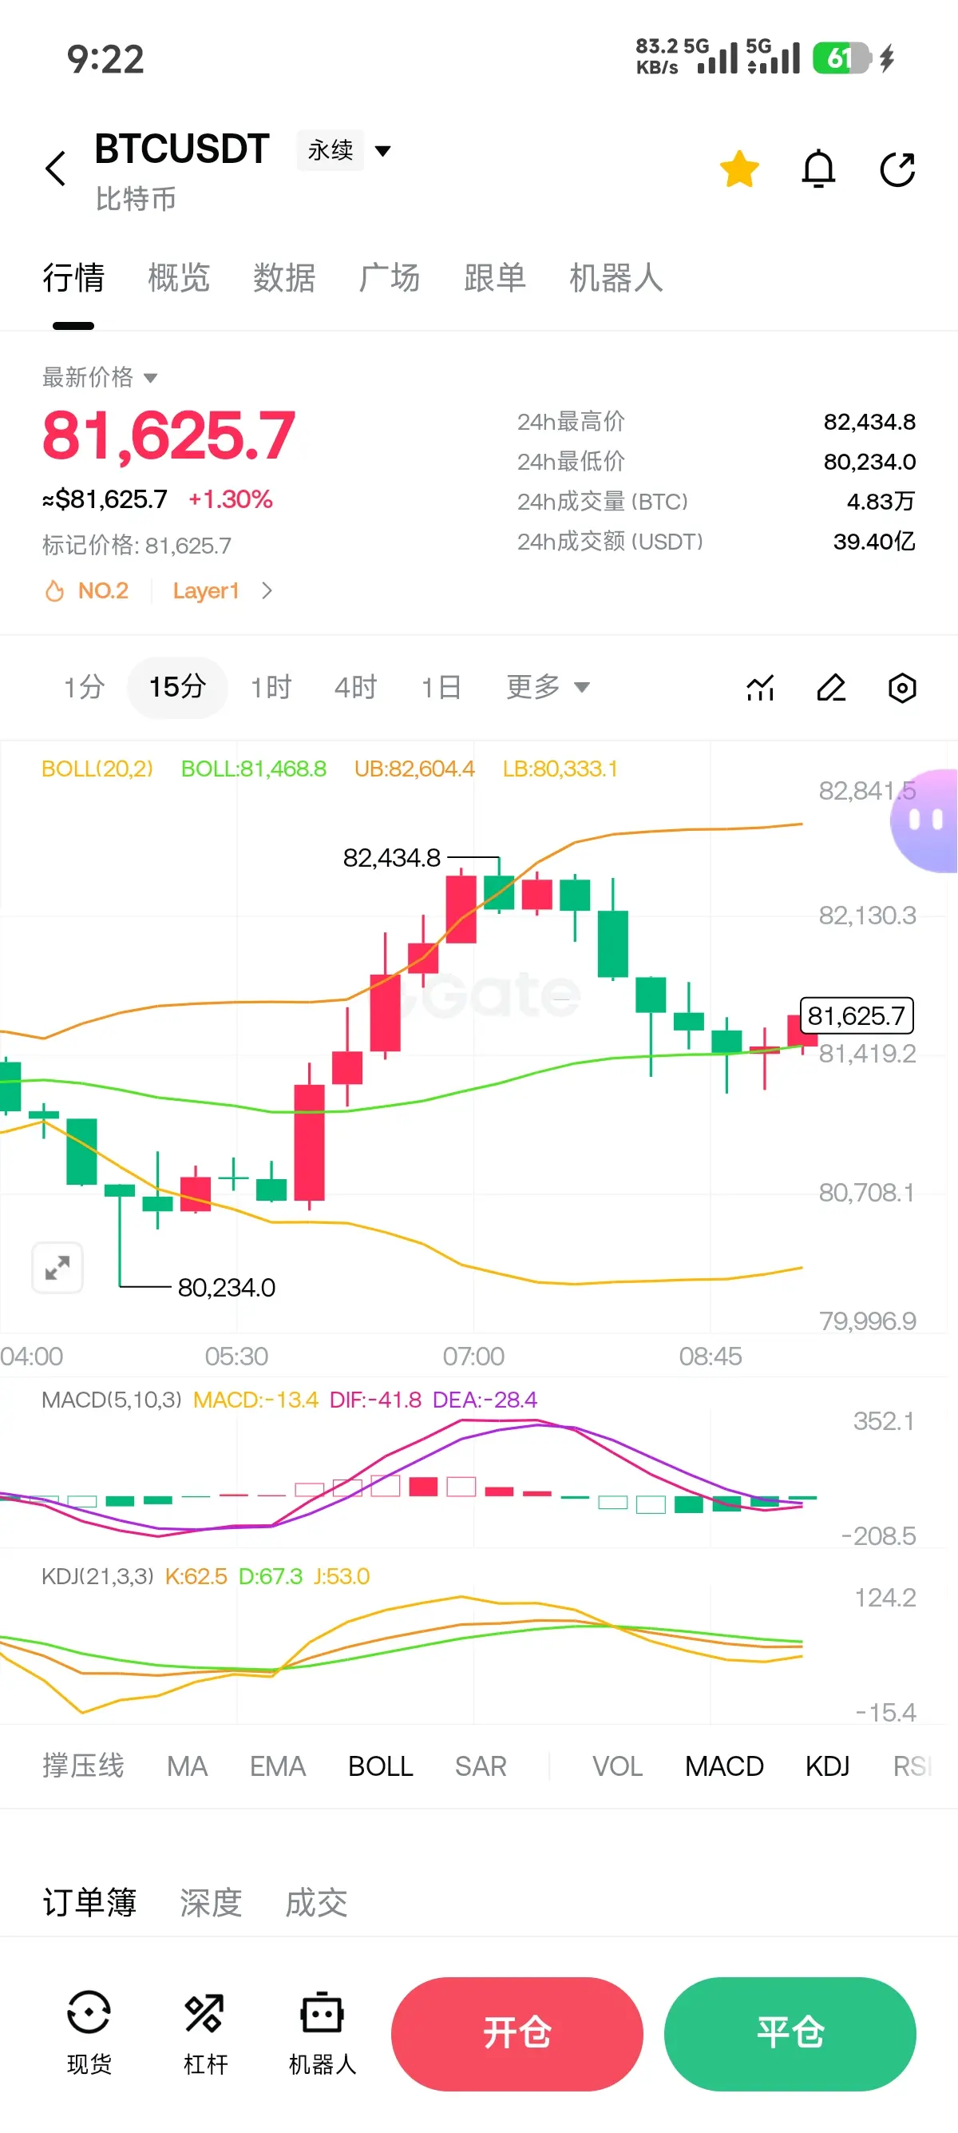Tap the red 开仓 open position button
The image size is (958, 2133).
click(517, 2034)
